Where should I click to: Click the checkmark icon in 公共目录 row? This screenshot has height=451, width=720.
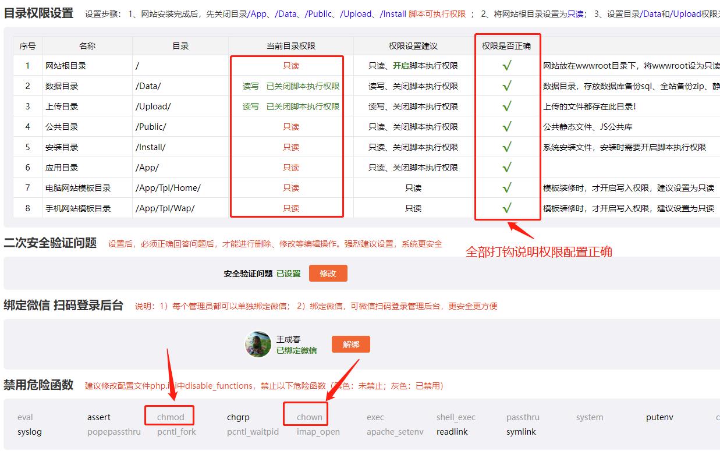507,127
